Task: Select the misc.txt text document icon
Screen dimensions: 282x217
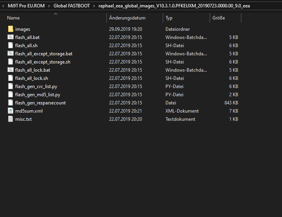Action: pos(11,119)
